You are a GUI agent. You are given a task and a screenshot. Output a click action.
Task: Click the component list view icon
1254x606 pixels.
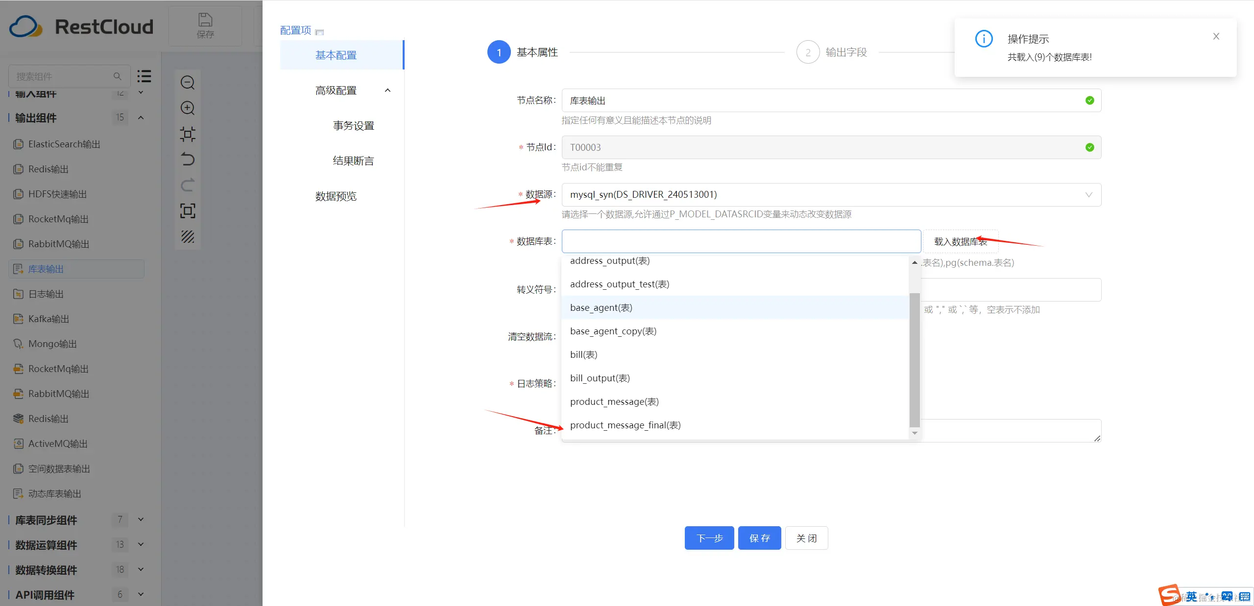point(144,76)
